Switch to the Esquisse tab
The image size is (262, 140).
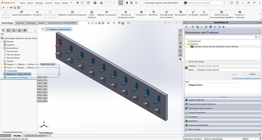pyautogui.click(x=20, y=23)
